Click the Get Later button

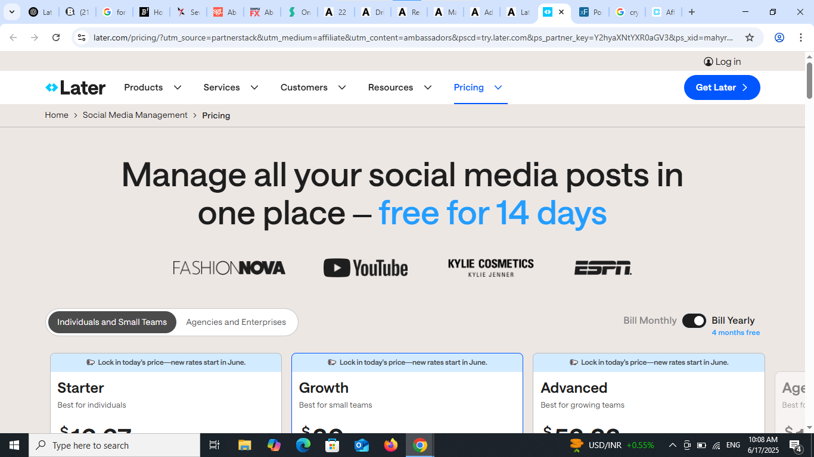(x=722, y=87)
